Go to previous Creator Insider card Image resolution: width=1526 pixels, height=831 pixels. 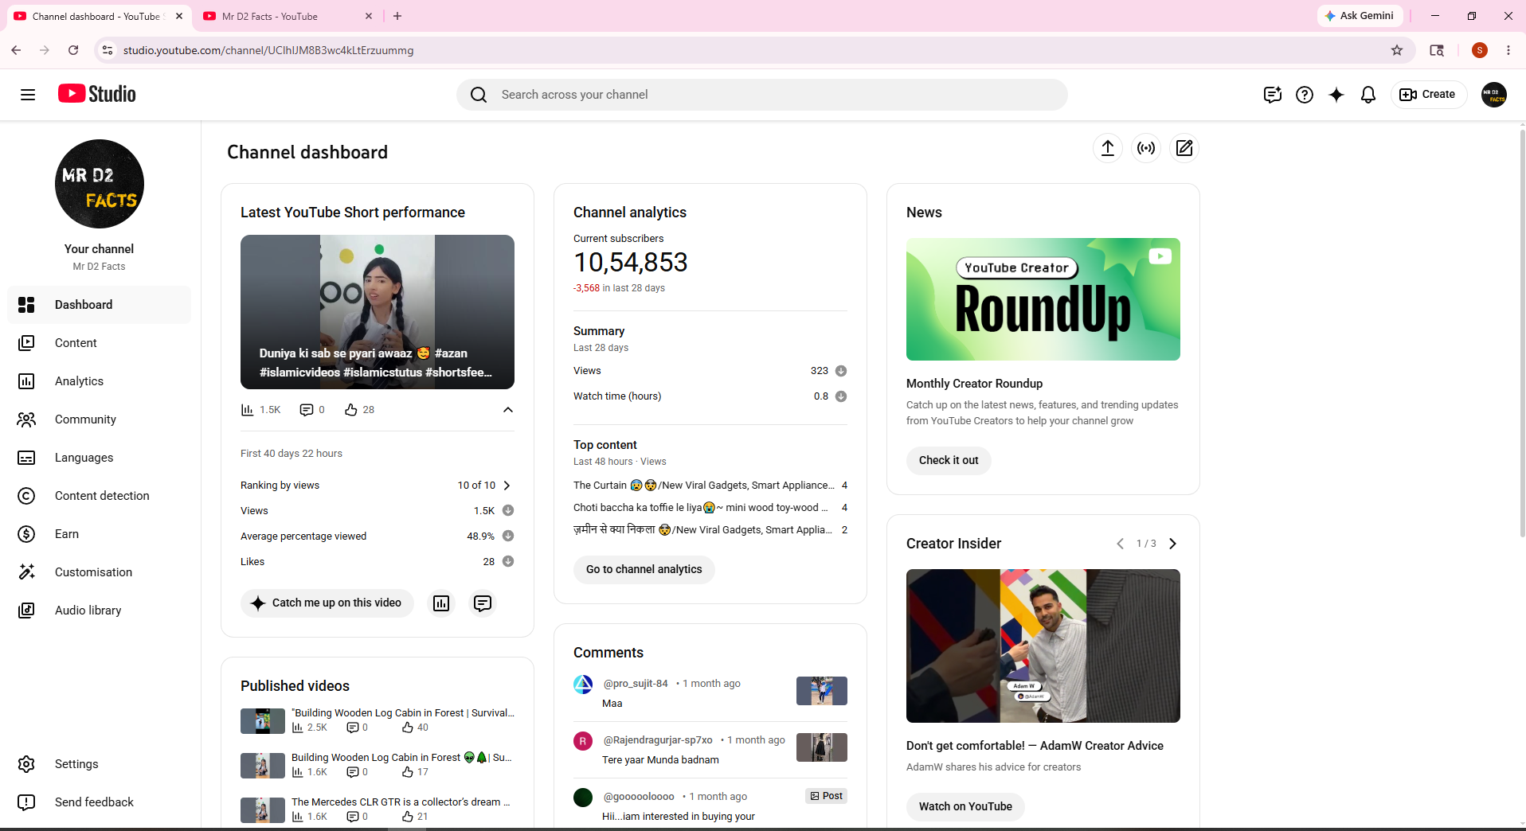[1120, 544]
